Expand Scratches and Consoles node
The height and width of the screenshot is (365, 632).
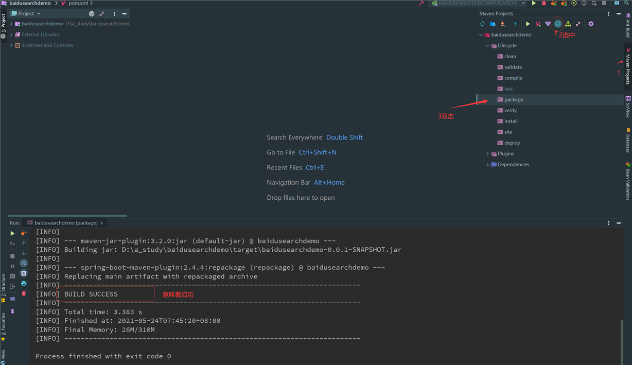pyautogui.click(x=11, y=45)
